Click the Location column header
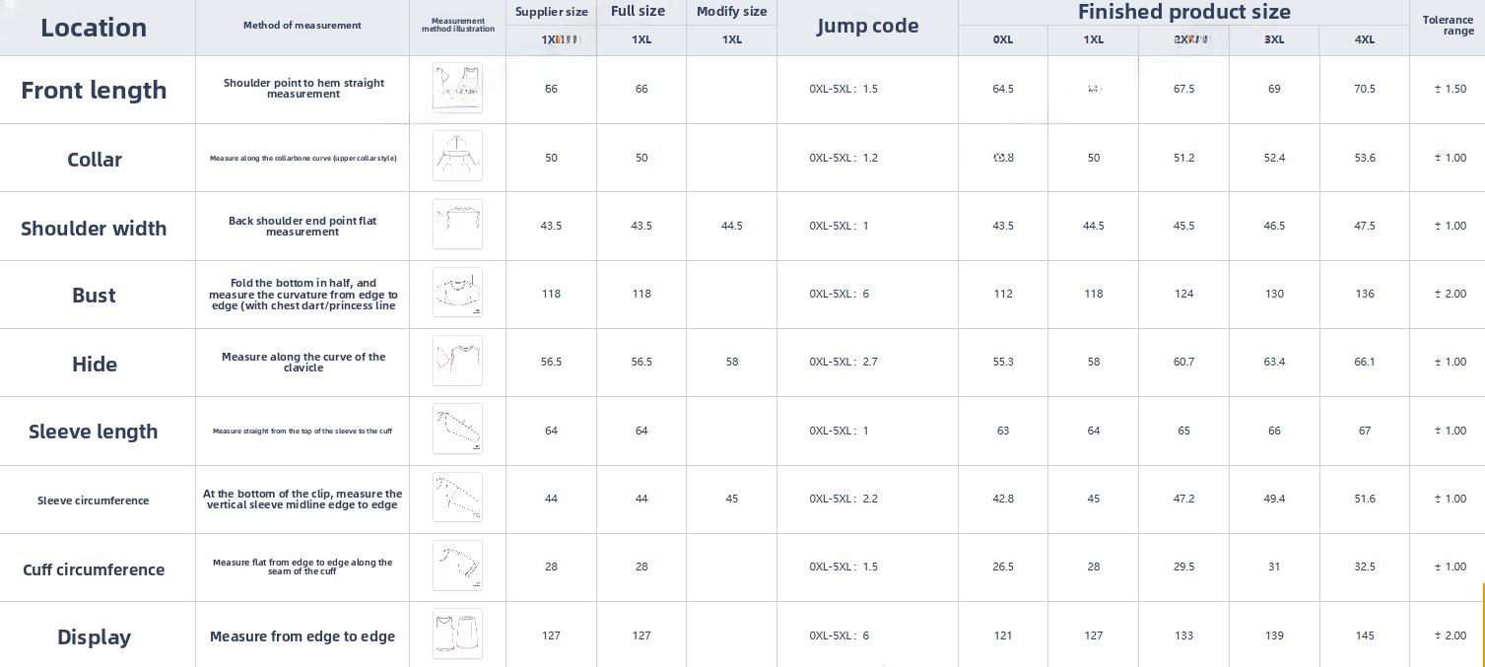The height and width of the screenshot is (667, 1485). pyautogui.click(x=94, y=28)
